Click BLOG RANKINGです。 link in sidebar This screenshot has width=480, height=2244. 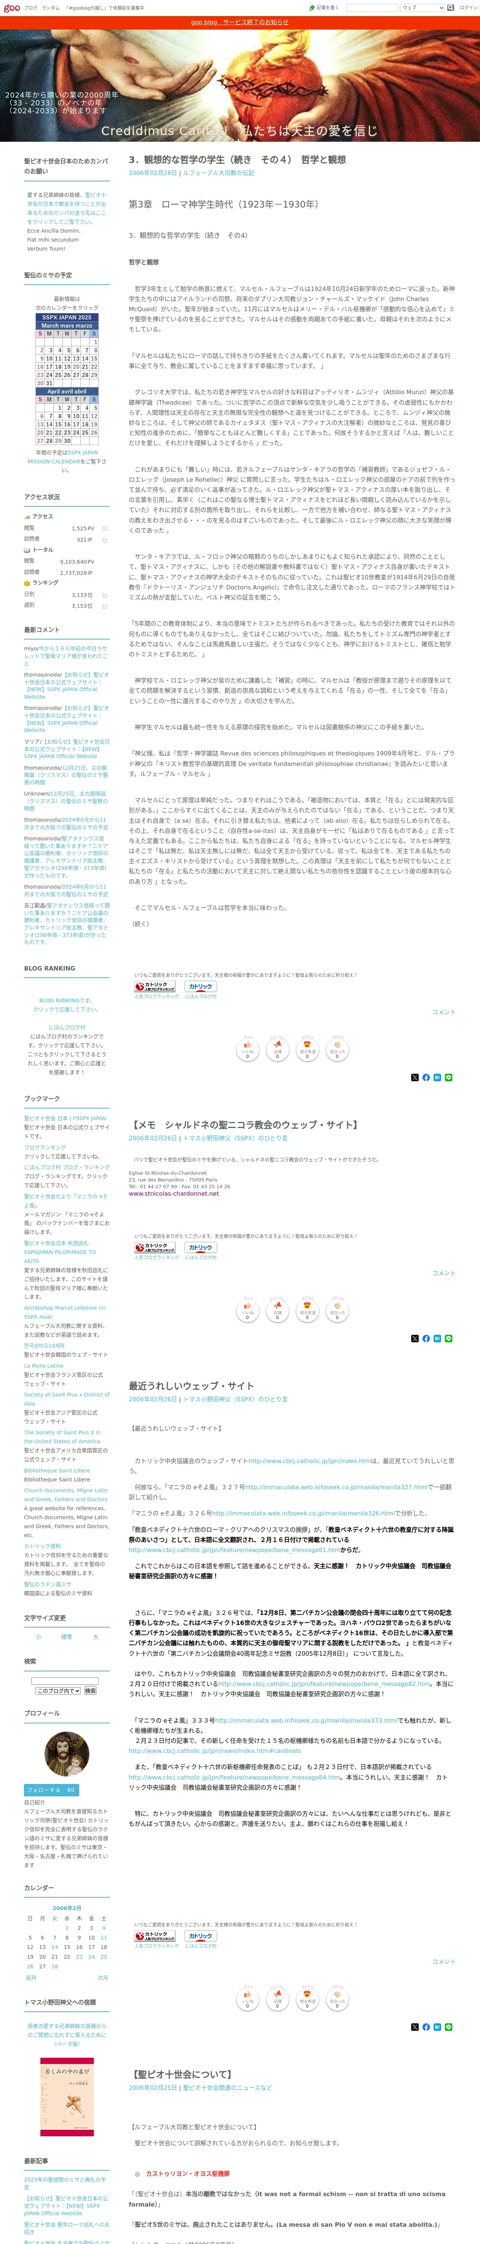(66, 1000)
